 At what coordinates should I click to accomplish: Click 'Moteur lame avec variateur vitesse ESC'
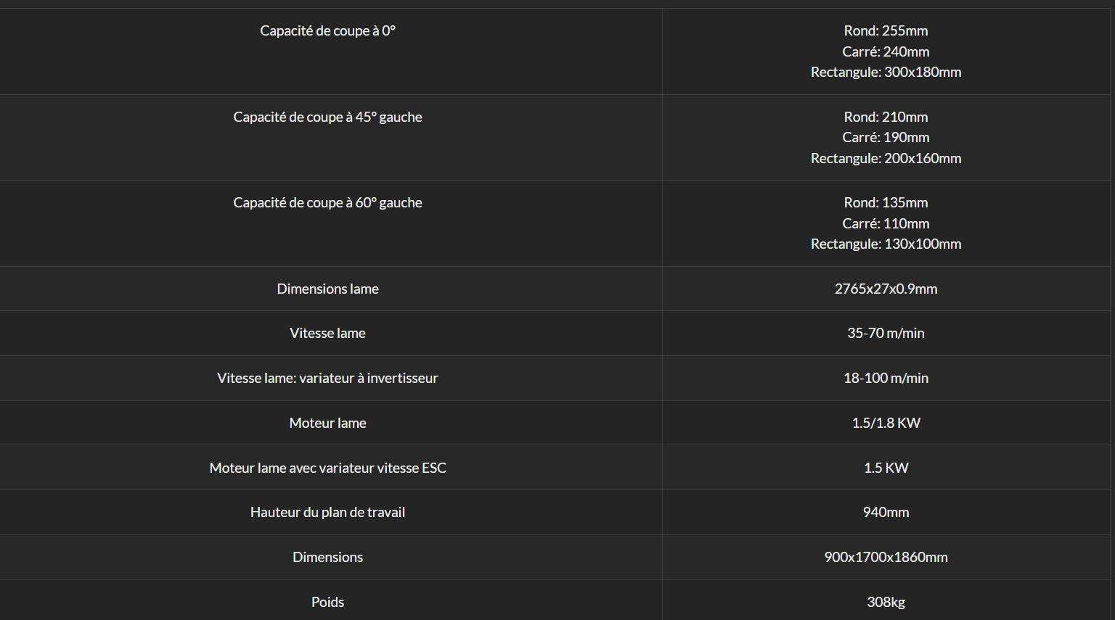click(327, 468)
